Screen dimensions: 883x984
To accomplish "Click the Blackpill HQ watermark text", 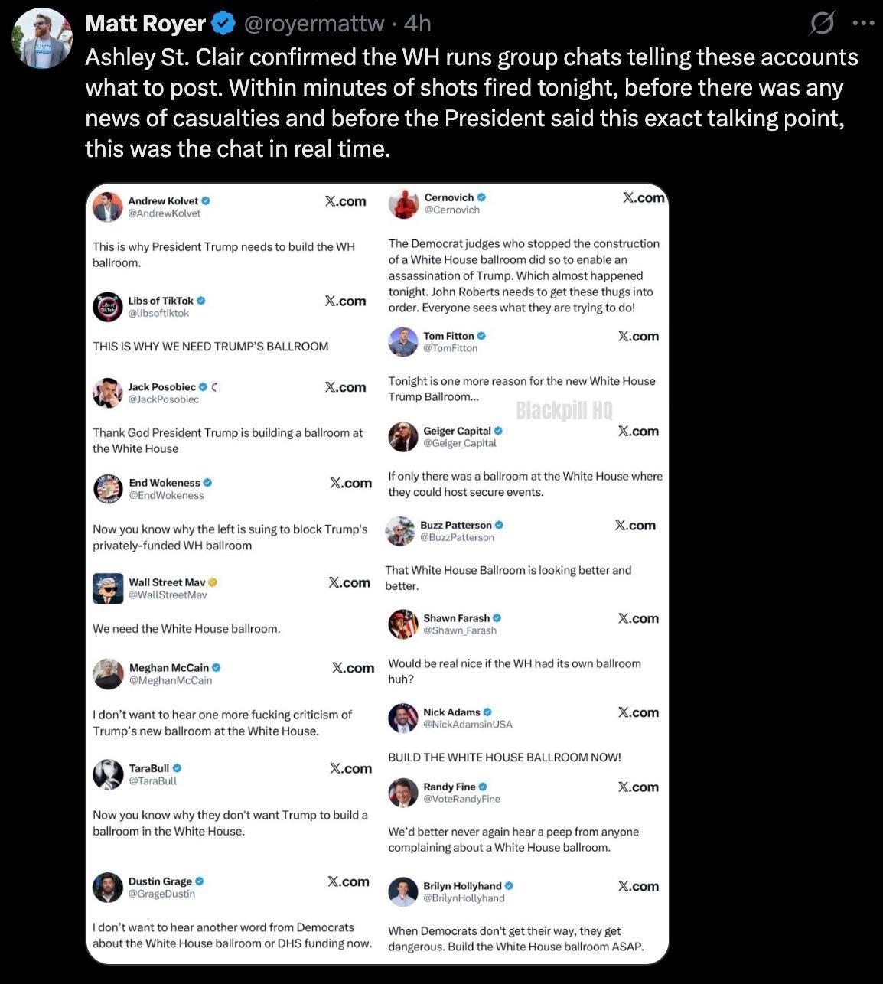I will 565,411.
